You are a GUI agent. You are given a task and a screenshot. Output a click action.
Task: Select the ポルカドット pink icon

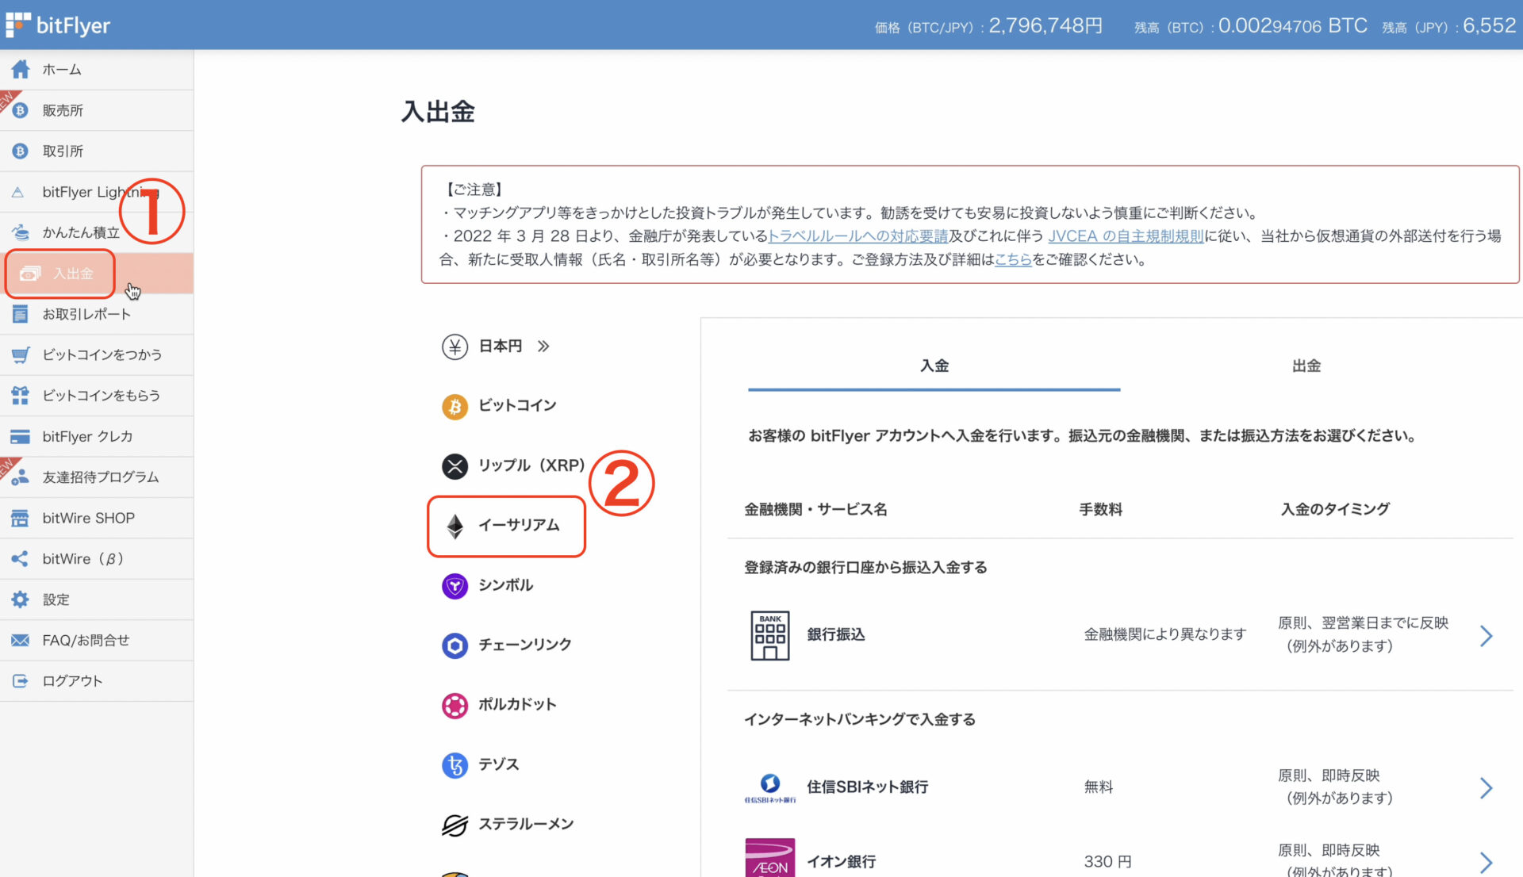point(455,705)
